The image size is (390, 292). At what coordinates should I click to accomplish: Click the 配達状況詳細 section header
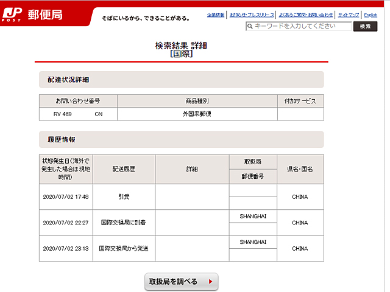point(69,80)
